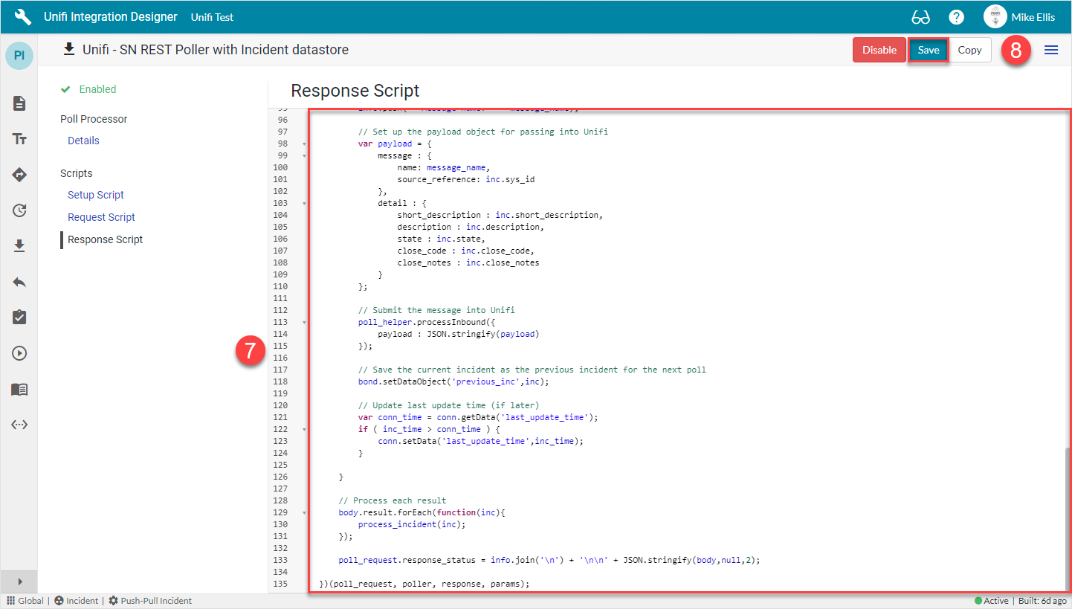Screen dimensions: 1072x609
Task: Click the download arrow icon in sidebar
Action: point(19,246)
